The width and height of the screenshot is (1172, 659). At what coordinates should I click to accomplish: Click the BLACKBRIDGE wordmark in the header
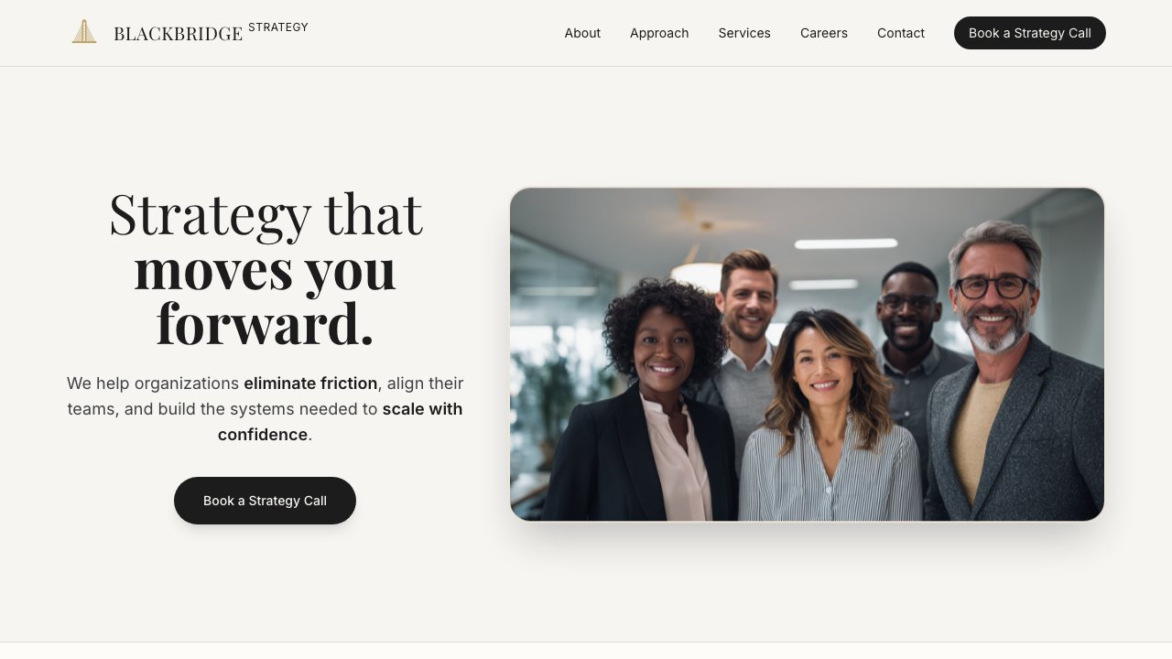click(x=178, y=34)
